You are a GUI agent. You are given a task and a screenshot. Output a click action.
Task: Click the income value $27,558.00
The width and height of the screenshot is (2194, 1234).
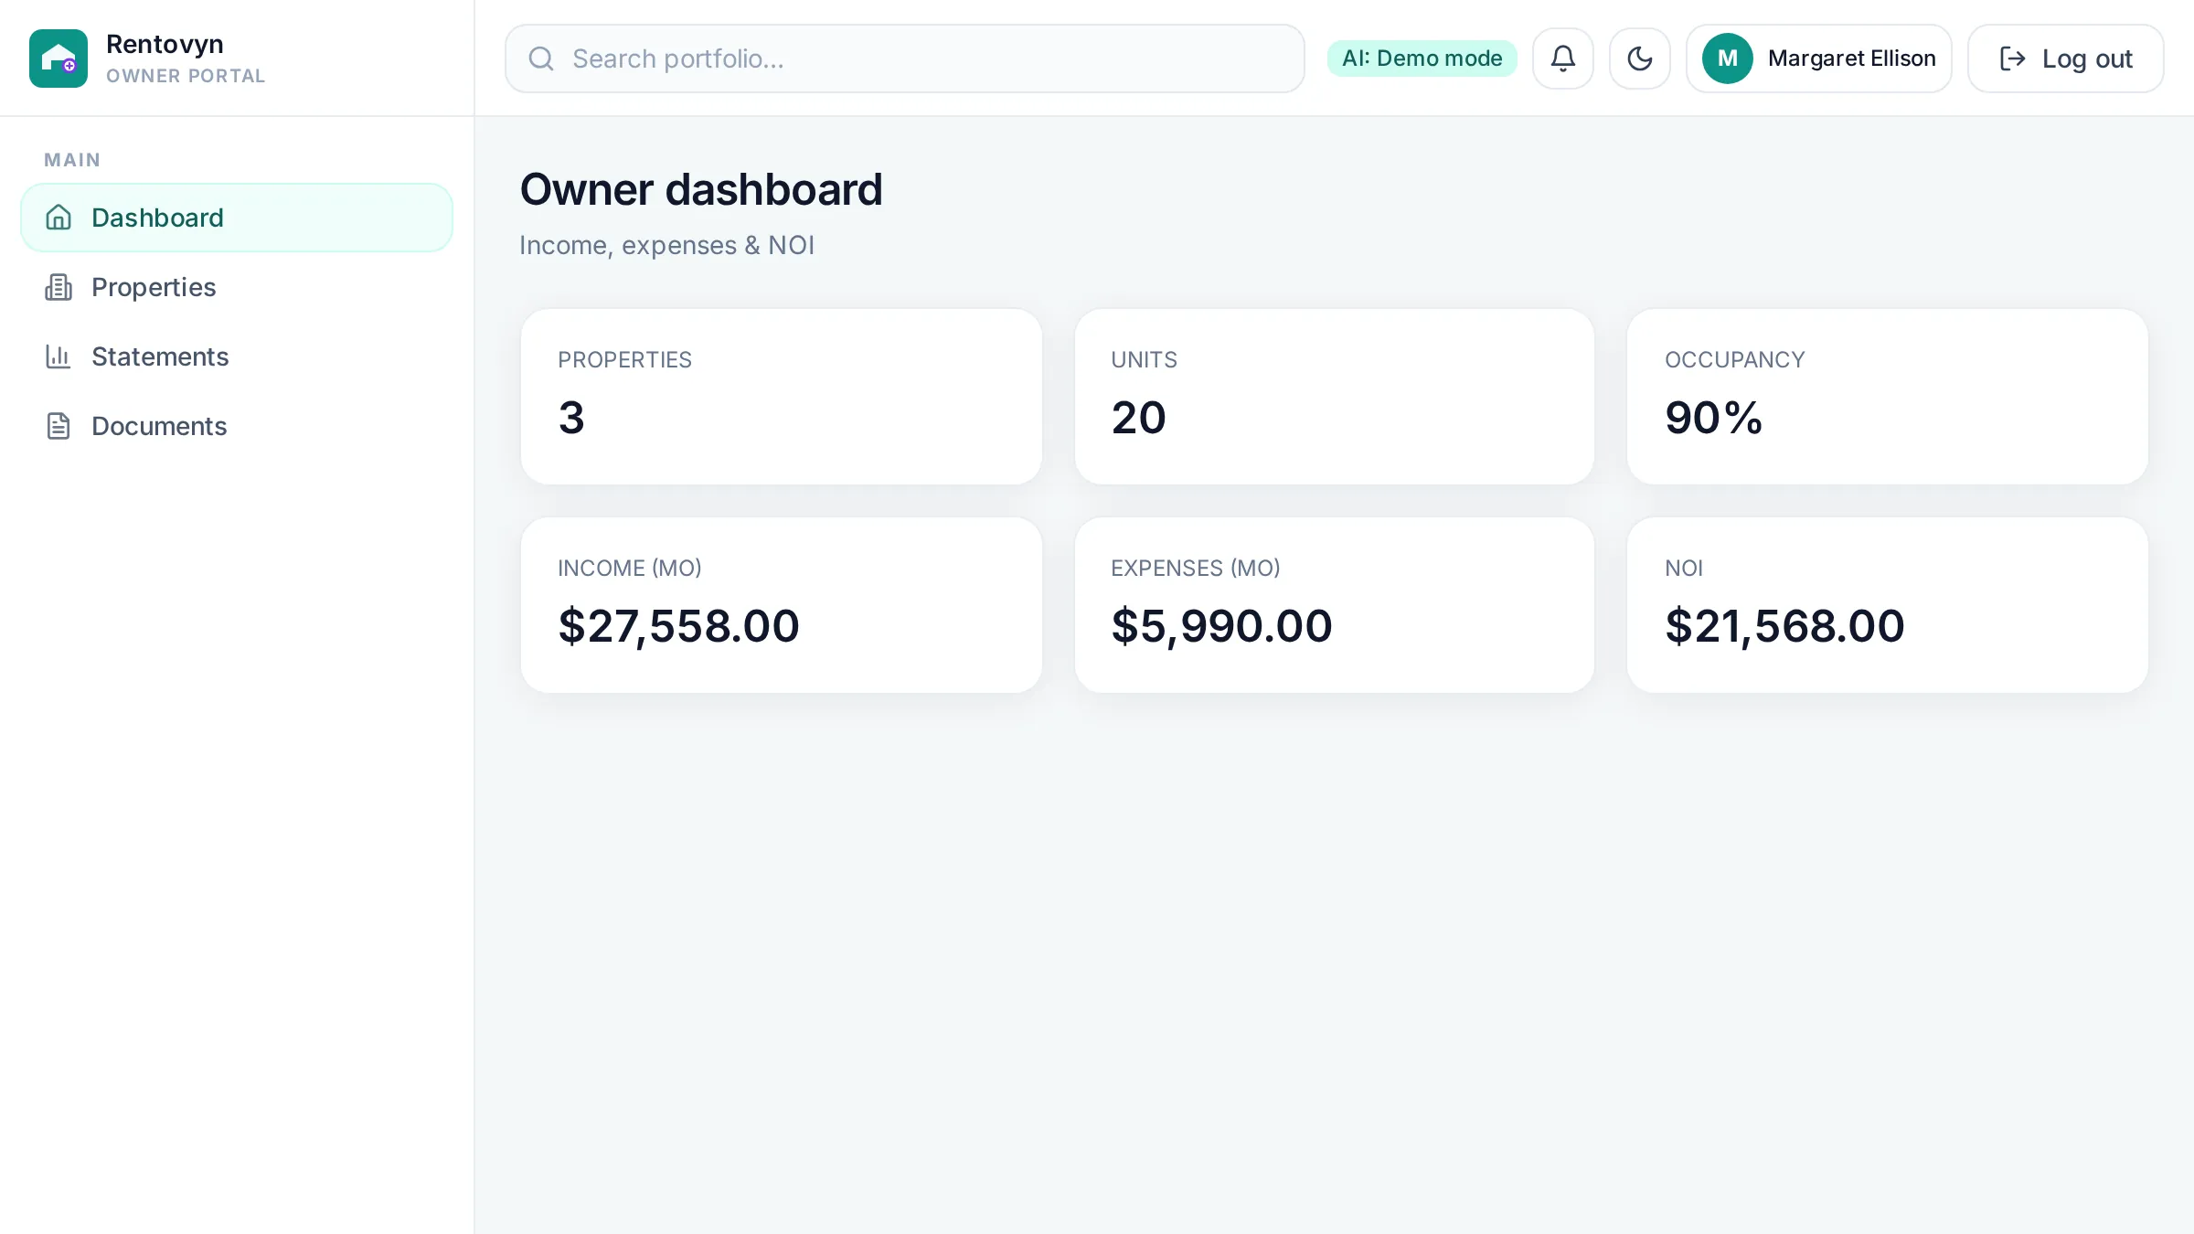point(679,626)
